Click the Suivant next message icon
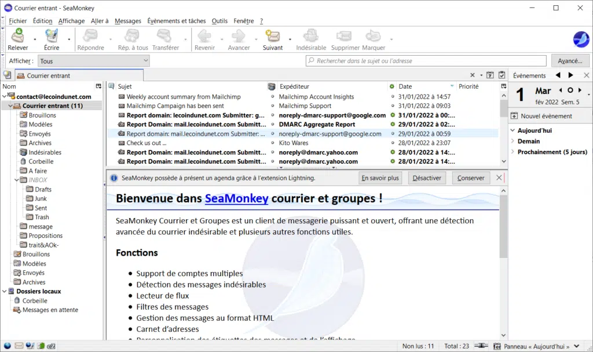The width and height of the screenshot is (593, 352). pyautogui.click(x=273, y=36)
